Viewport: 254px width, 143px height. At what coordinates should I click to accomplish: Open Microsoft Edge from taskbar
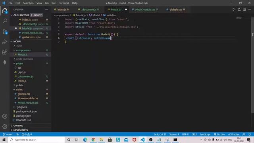pos(85,139)
